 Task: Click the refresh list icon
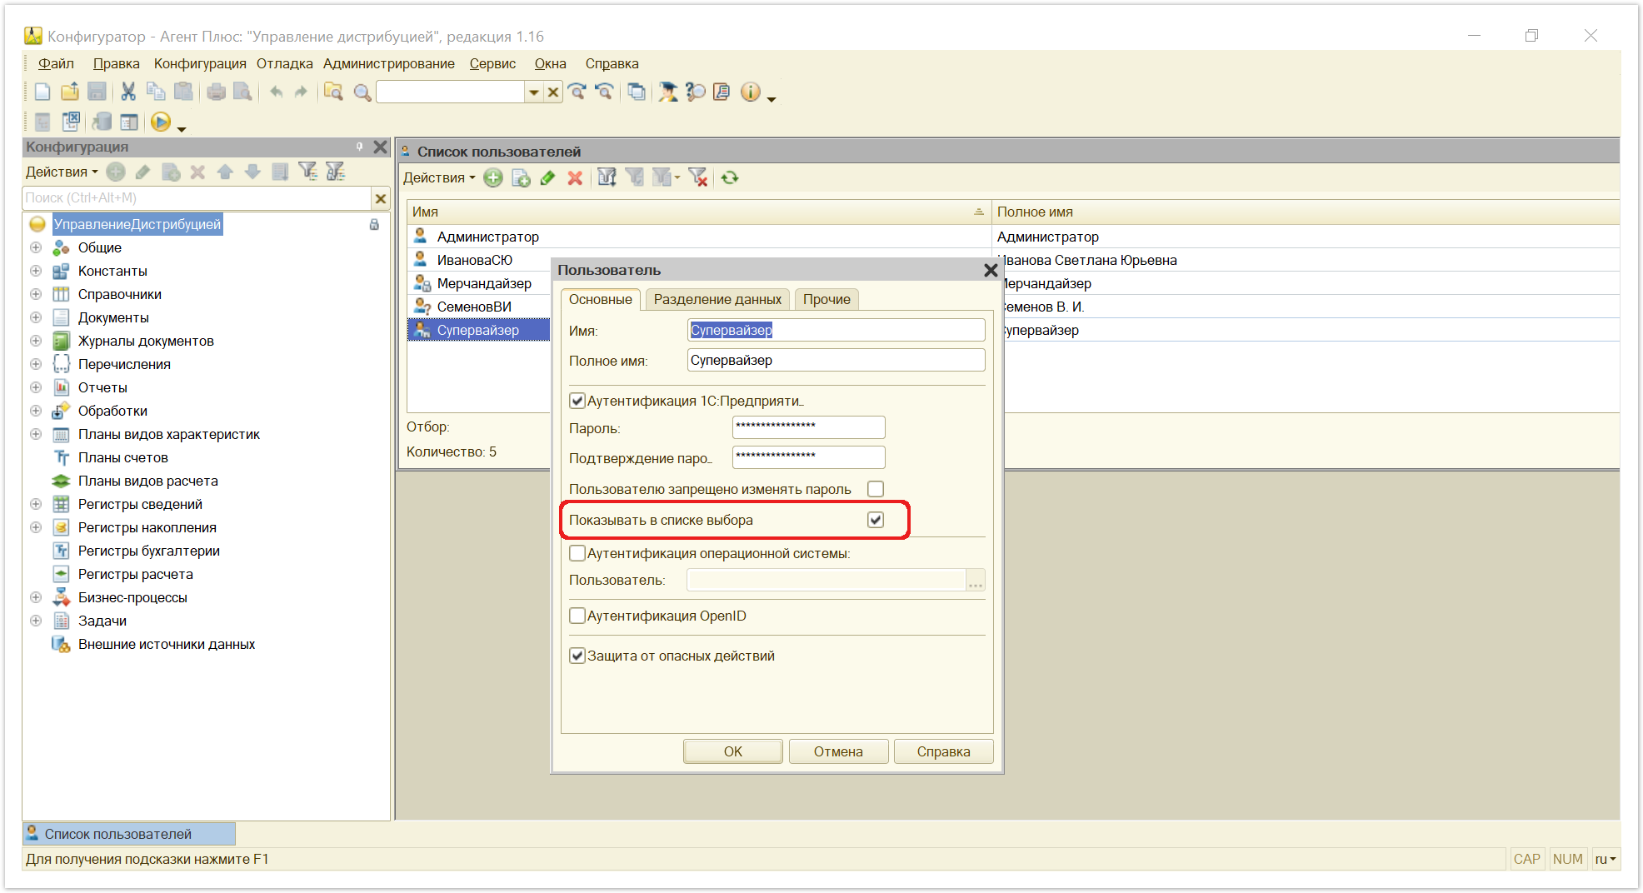pos(730,177)
